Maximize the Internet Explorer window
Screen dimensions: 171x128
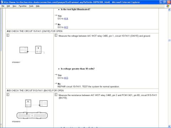click(x=165, y=2)
